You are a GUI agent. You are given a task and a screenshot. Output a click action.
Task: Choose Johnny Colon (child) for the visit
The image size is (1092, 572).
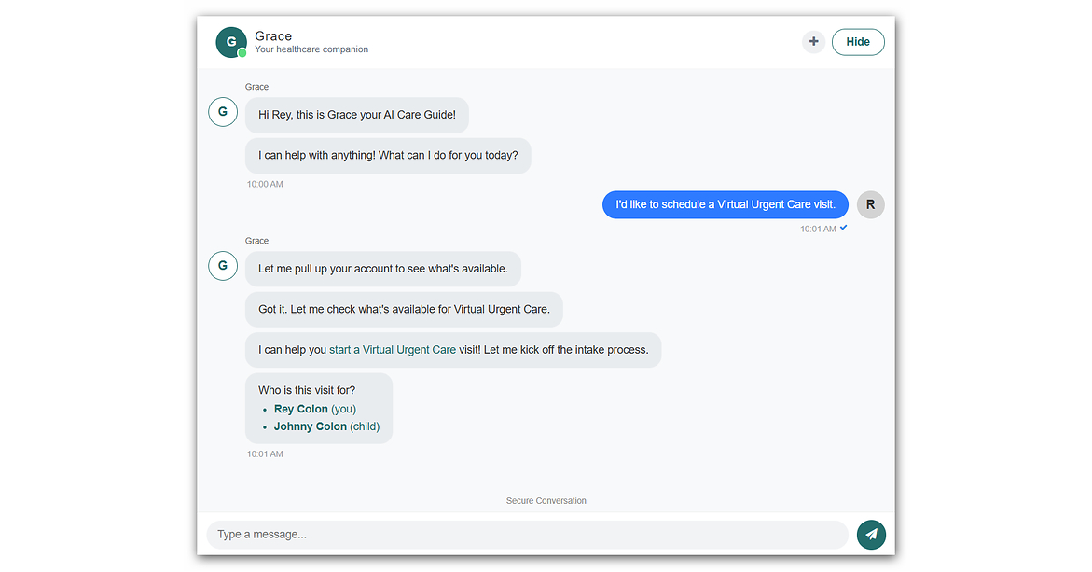tap(326, 426)
